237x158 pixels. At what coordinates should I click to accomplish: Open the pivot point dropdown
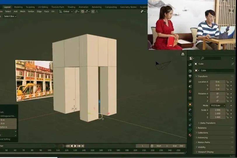(77, 11)
